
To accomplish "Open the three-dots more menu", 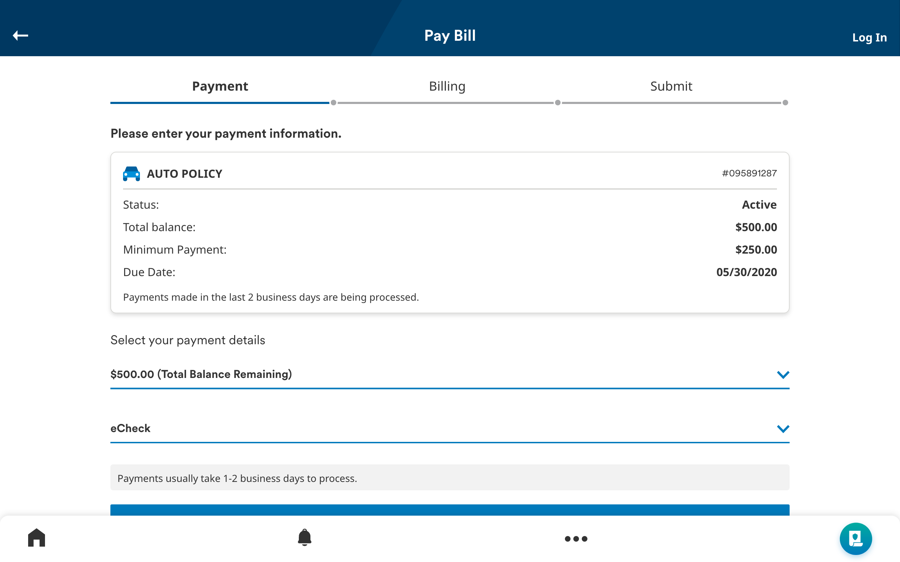I will [576, 538].
